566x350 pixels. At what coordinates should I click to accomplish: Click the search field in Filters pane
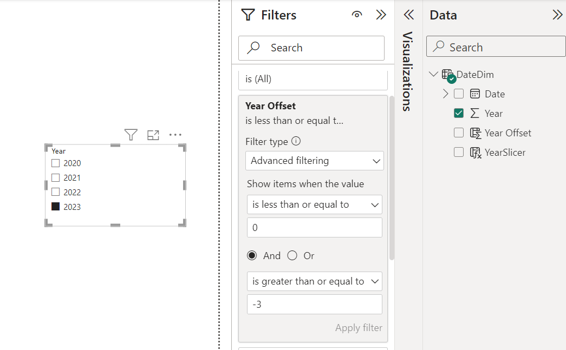[311, 48]
